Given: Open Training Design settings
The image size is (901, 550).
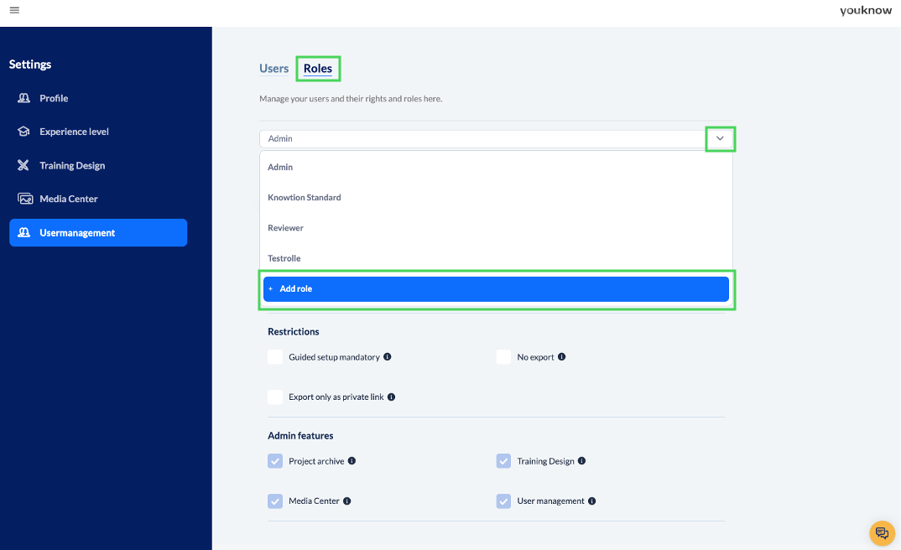Looking at the screenshot, I should pyautogui.click(x=98, y=165).
